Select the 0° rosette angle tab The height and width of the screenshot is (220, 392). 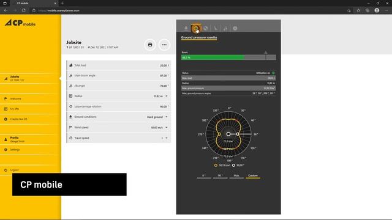click(204, 176)
